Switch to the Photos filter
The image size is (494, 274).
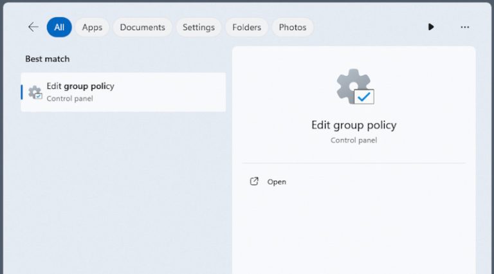[x=293, y=27]
